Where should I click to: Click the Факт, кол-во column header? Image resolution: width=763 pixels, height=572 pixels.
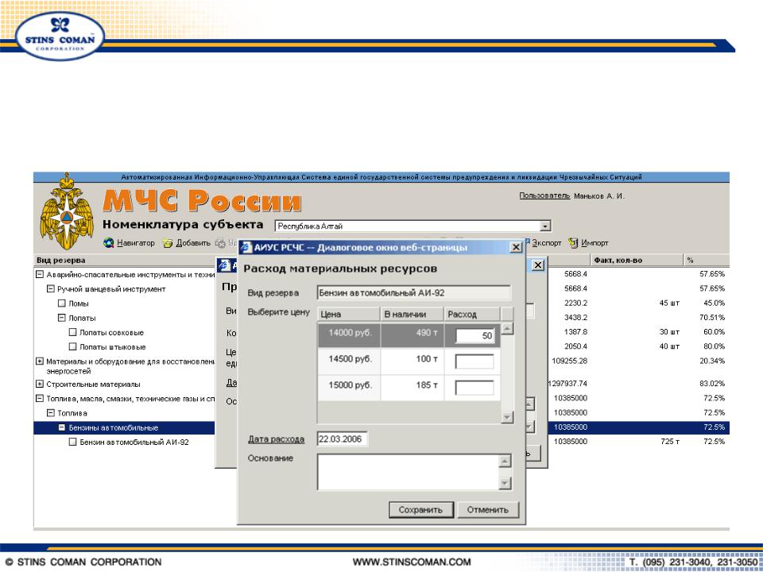coord(637,261)
